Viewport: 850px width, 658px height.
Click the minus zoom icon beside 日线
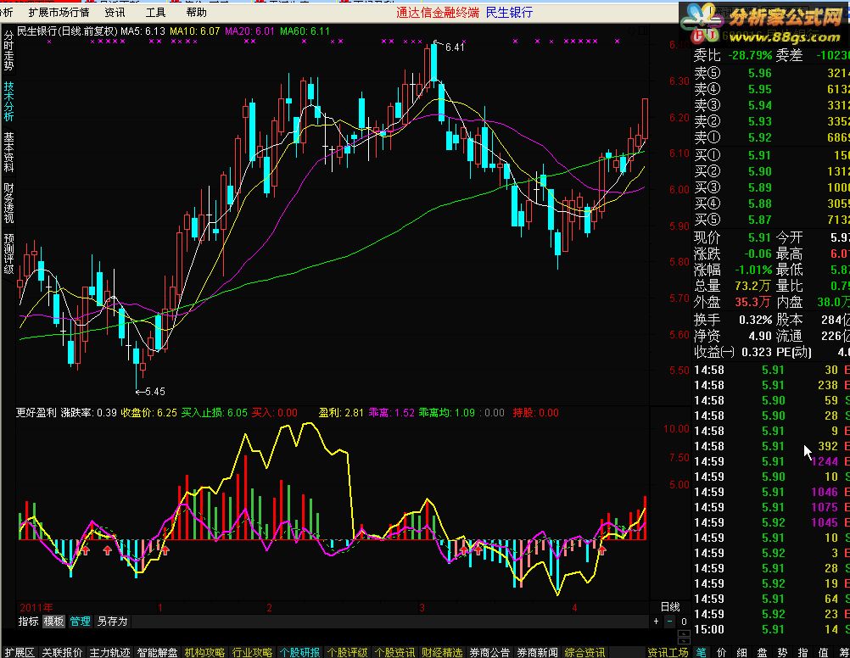(x=670, y=622)
